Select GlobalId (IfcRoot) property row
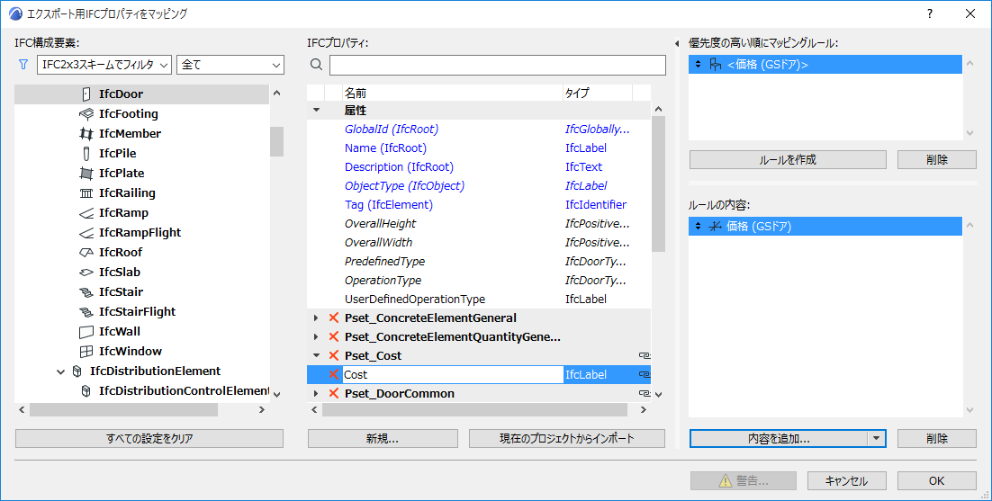 point(479,129)
